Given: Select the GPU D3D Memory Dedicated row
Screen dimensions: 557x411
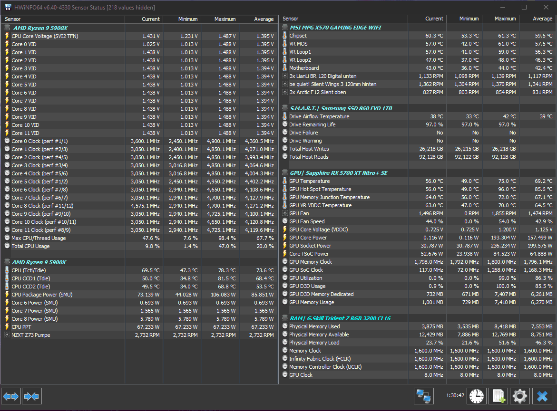Looking at the screenshot, I should (417, 294).
